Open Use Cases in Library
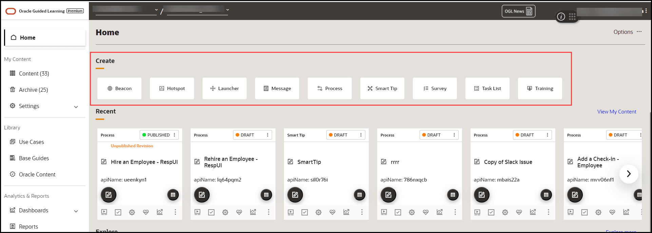 click(31, 142)
